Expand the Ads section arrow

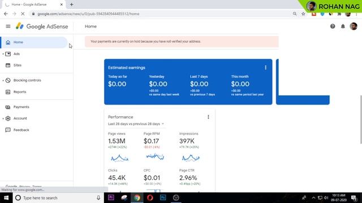[3, 54]
